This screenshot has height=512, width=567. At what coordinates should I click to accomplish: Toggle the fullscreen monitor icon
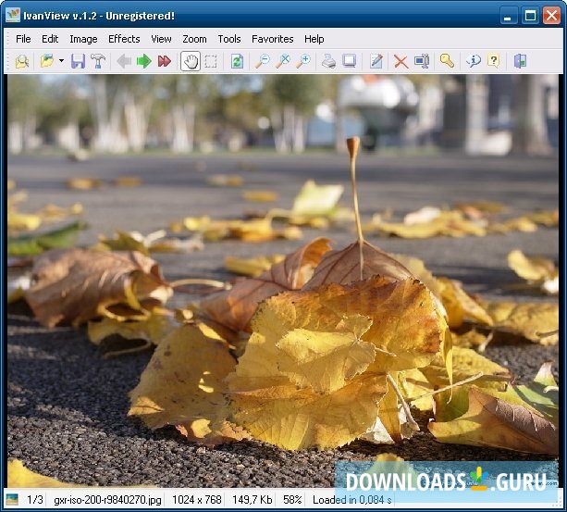tap(350, 61)
